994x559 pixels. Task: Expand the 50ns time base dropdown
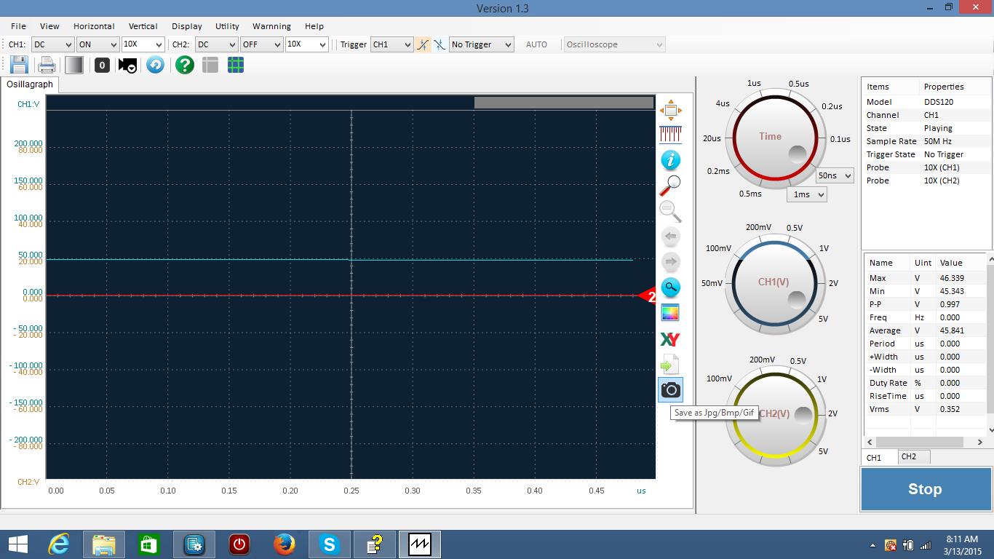pos(834,175)
